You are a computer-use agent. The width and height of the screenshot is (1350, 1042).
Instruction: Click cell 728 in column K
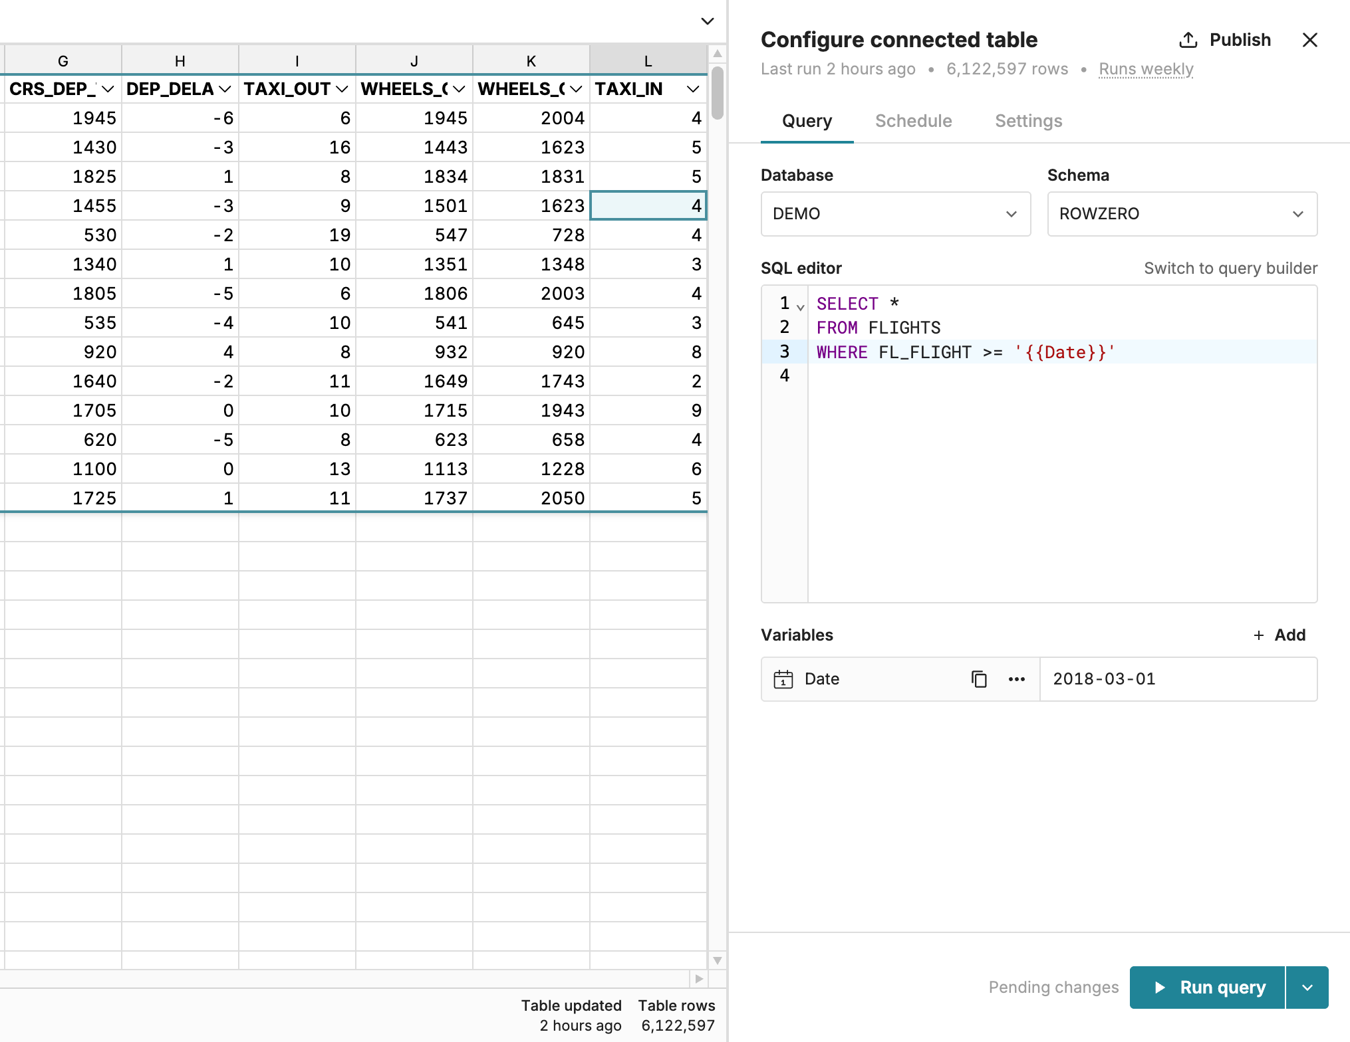coord(531,235)
